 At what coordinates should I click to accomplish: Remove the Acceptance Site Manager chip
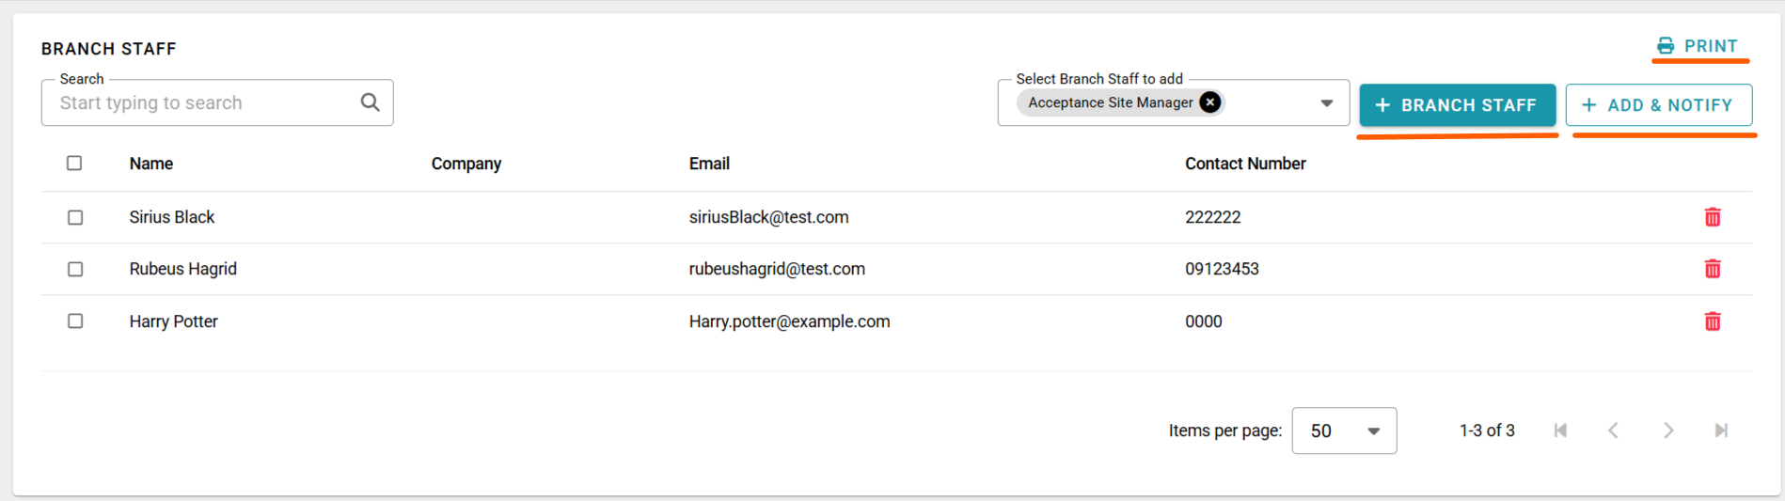click(1210, 102)
